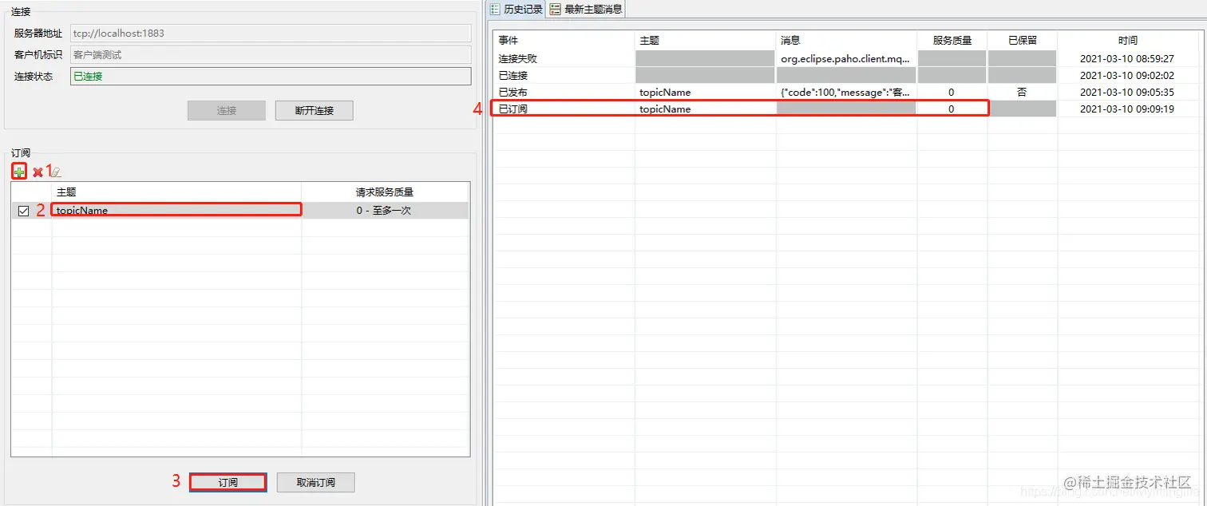Click timestamp 2021-03-10 08:59:27

tap(1127, 59)
